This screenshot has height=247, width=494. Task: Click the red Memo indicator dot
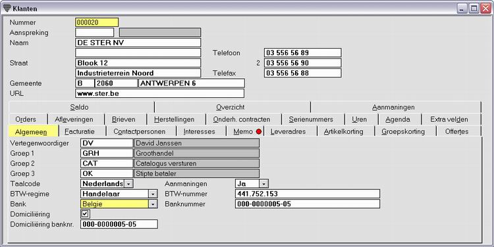pyautogui.click(x=259, y=131)
